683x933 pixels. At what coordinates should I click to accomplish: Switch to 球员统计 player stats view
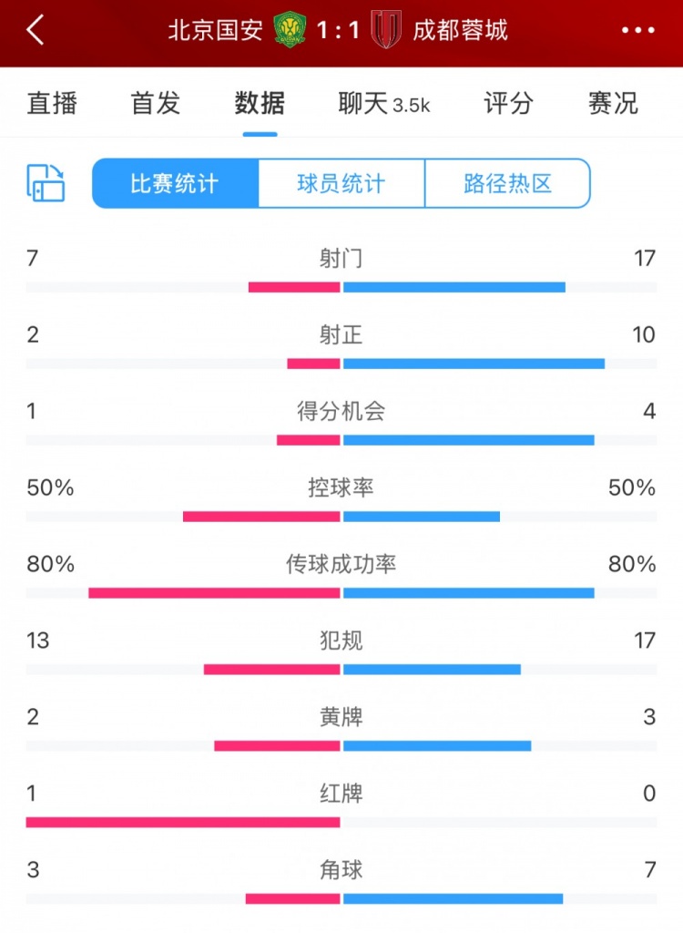click(x=341, y=182)
